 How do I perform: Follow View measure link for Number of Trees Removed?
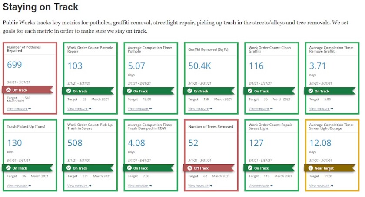click(200, 186)
